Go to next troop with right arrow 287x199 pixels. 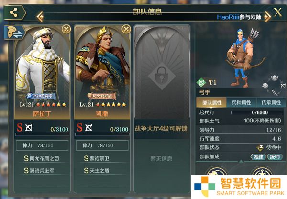(x=267, y=17)
